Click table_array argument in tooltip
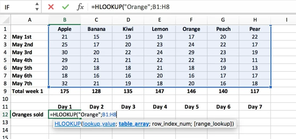The height and width of the screenshot is (139, 296). coord(134,124)
